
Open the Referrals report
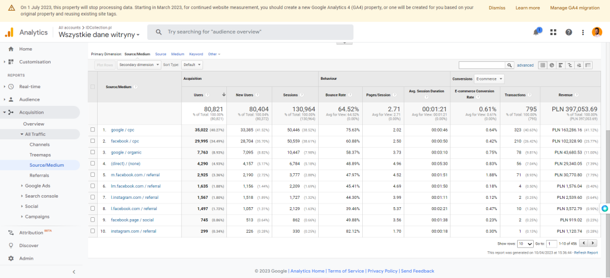pyautogui.click(x=39, y=176)
